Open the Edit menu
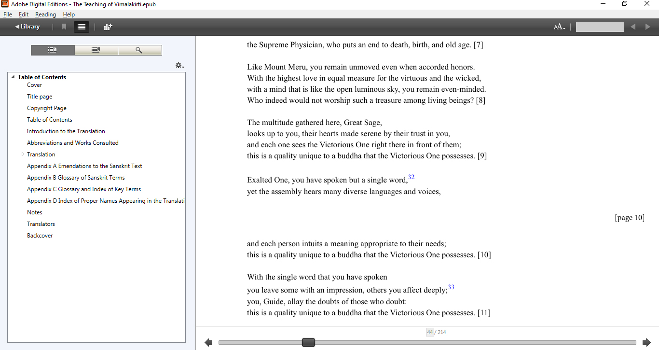Screen dimensions: 659x350 click(24, 14)
